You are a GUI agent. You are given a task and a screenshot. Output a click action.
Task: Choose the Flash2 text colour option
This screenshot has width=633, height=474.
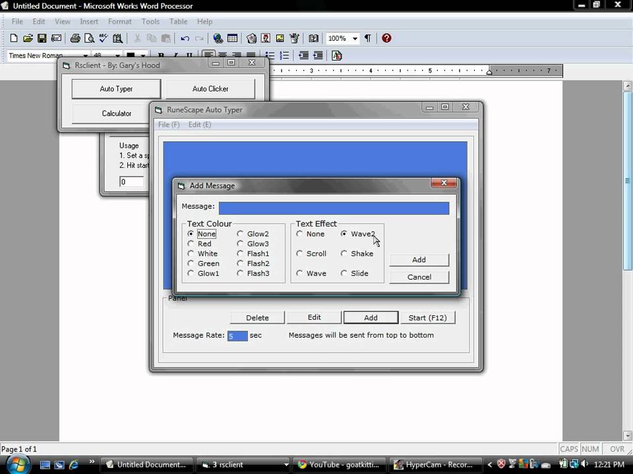pos(241,263)
